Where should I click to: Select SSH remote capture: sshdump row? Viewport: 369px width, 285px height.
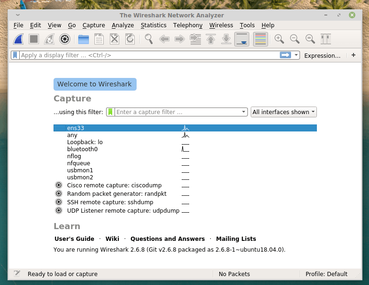tap(185, 202)
